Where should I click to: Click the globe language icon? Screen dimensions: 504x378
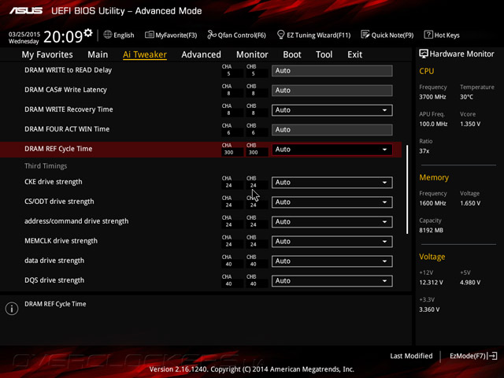tap(108, 35)
